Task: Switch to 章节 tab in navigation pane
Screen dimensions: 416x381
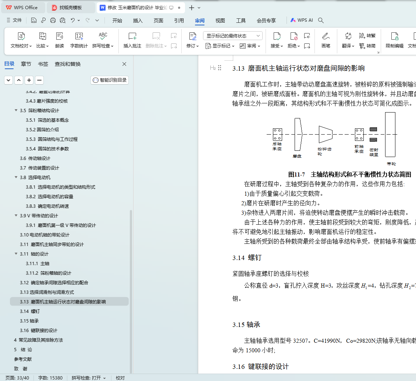Action: pyautogui.click(x=26, y=64)
